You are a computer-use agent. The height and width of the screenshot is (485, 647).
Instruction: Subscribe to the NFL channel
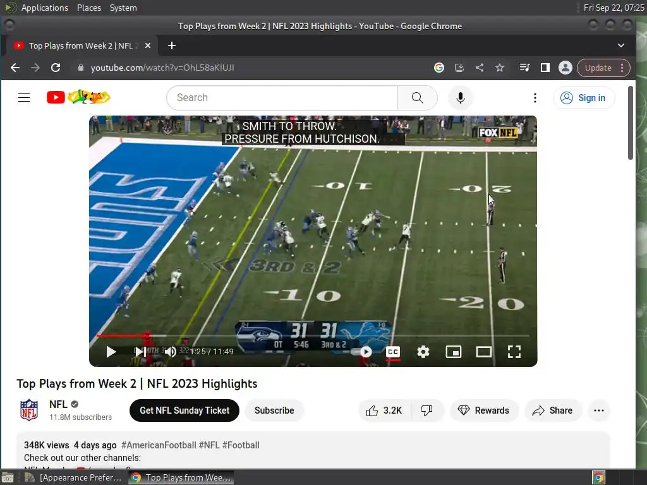click(x=274, y=410)
